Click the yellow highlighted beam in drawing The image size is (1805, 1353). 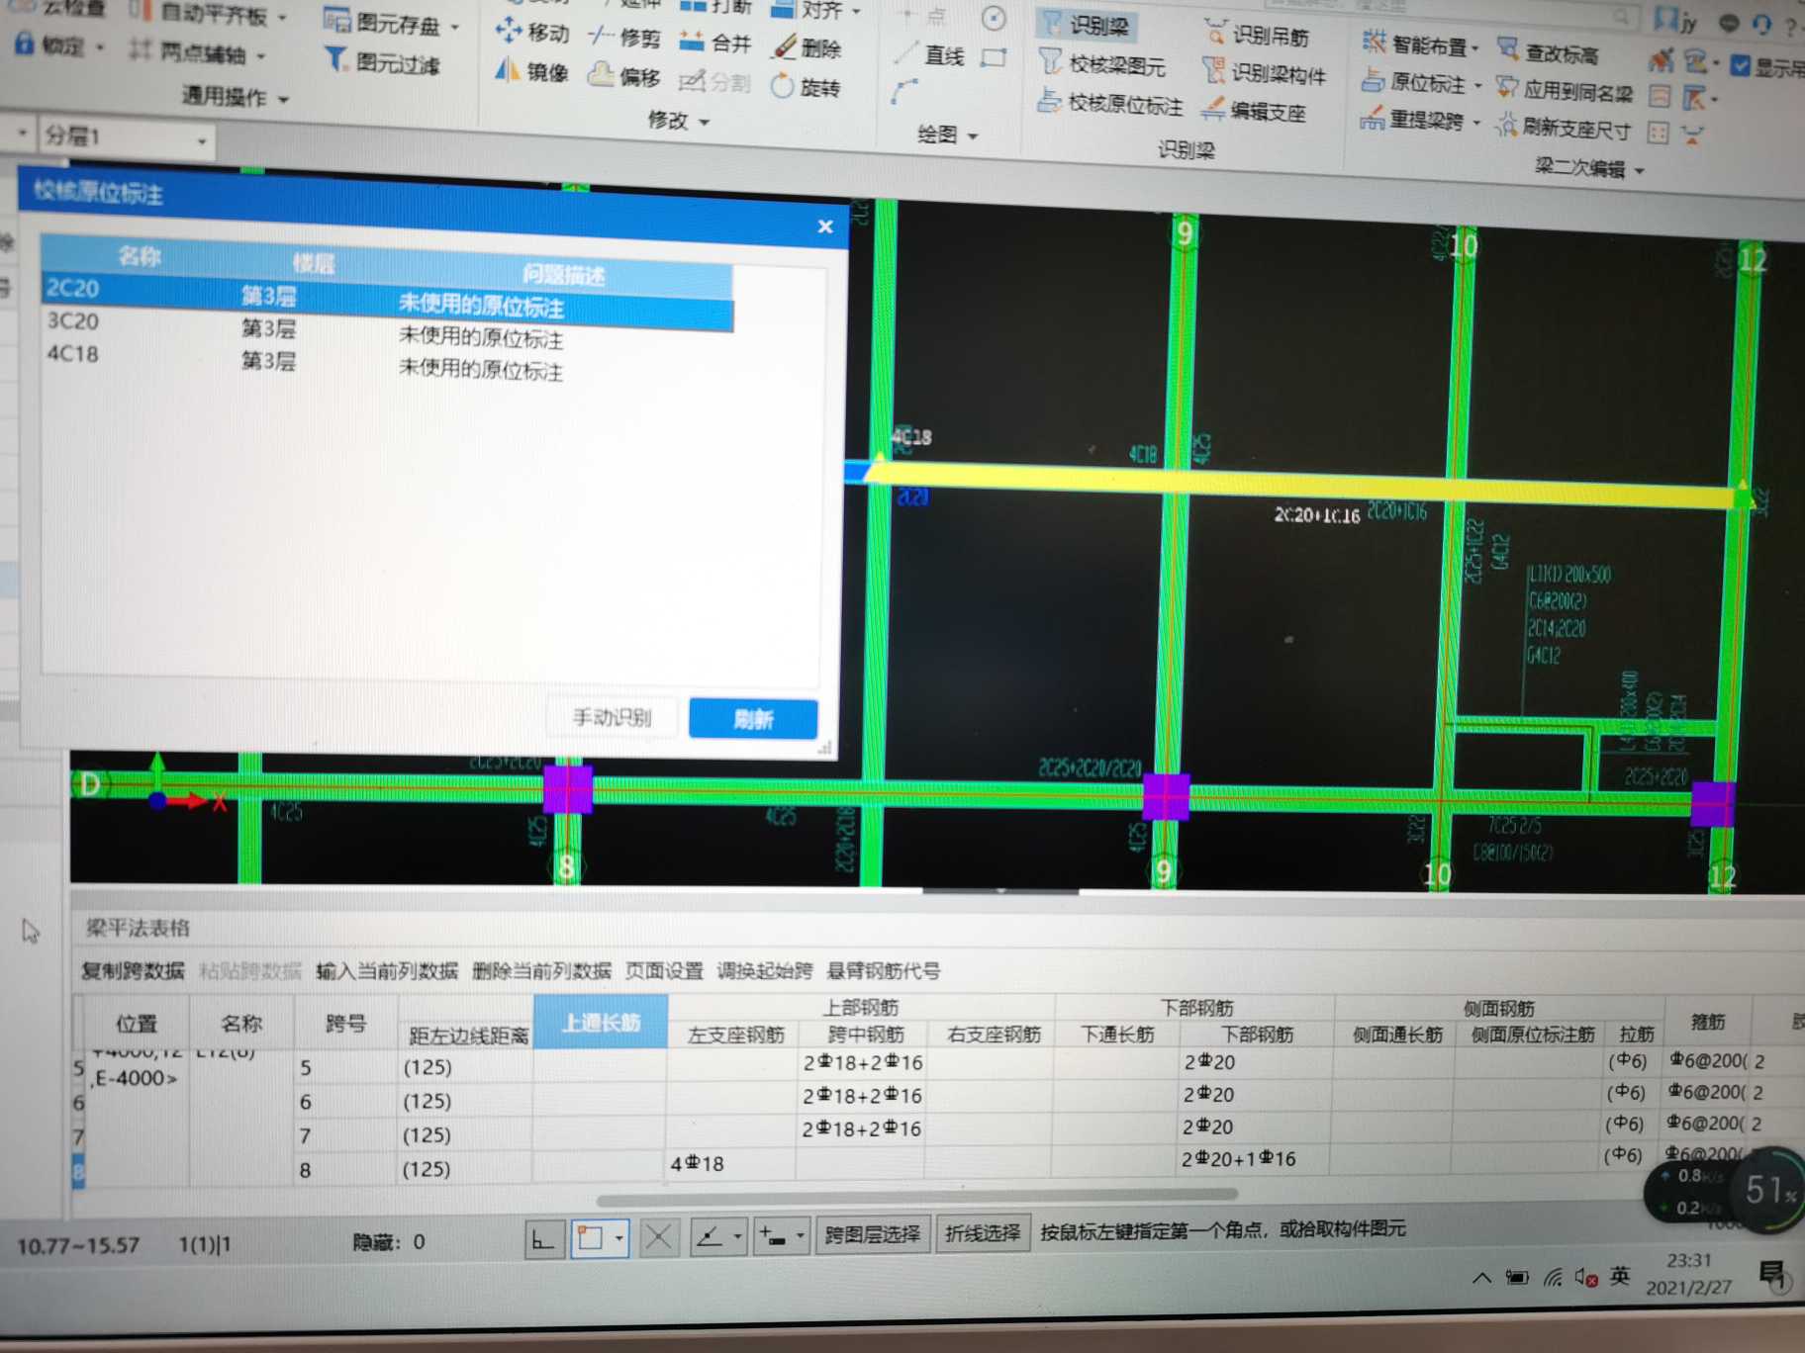click(x=1306, y=484)
